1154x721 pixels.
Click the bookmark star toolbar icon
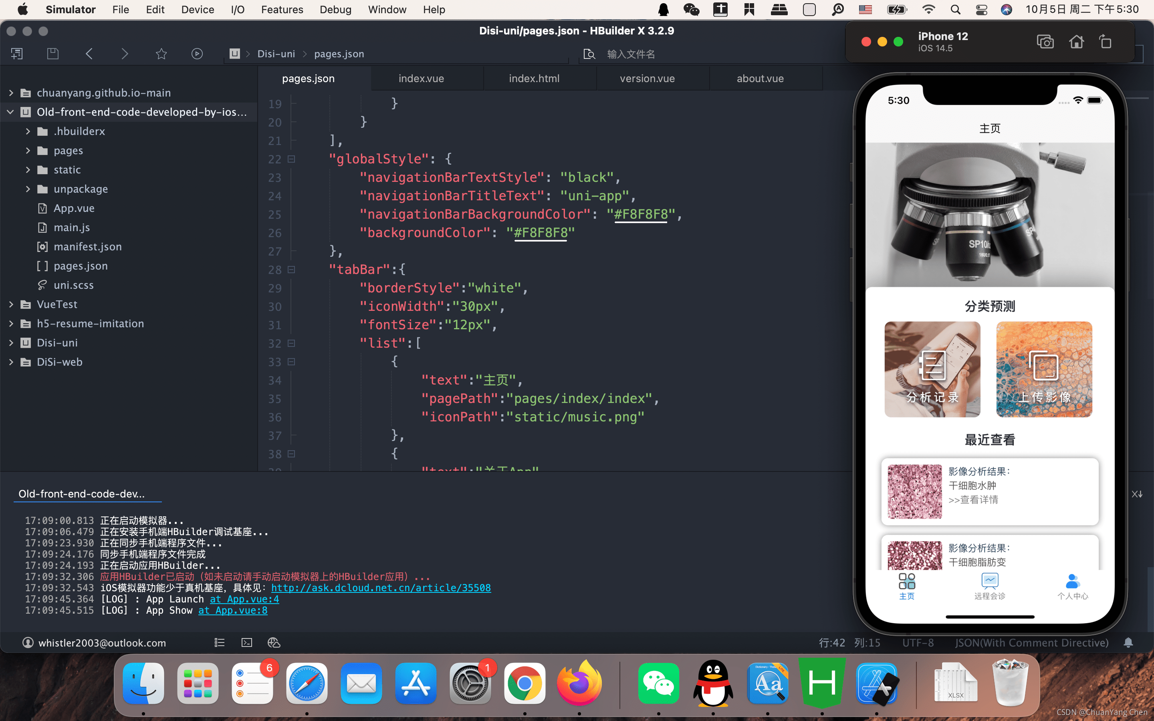point(161,54)
